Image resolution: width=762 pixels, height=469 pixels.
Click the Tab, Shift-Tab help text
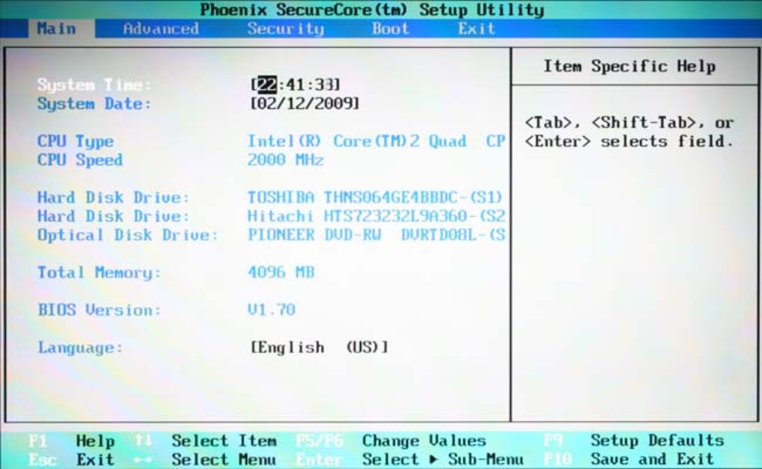tap(629, 132)
